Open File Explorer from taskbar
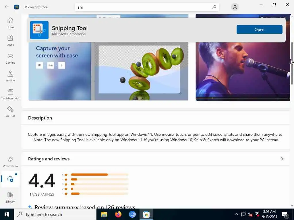This screenshot has width=294, height=220. tap(104, 214)
